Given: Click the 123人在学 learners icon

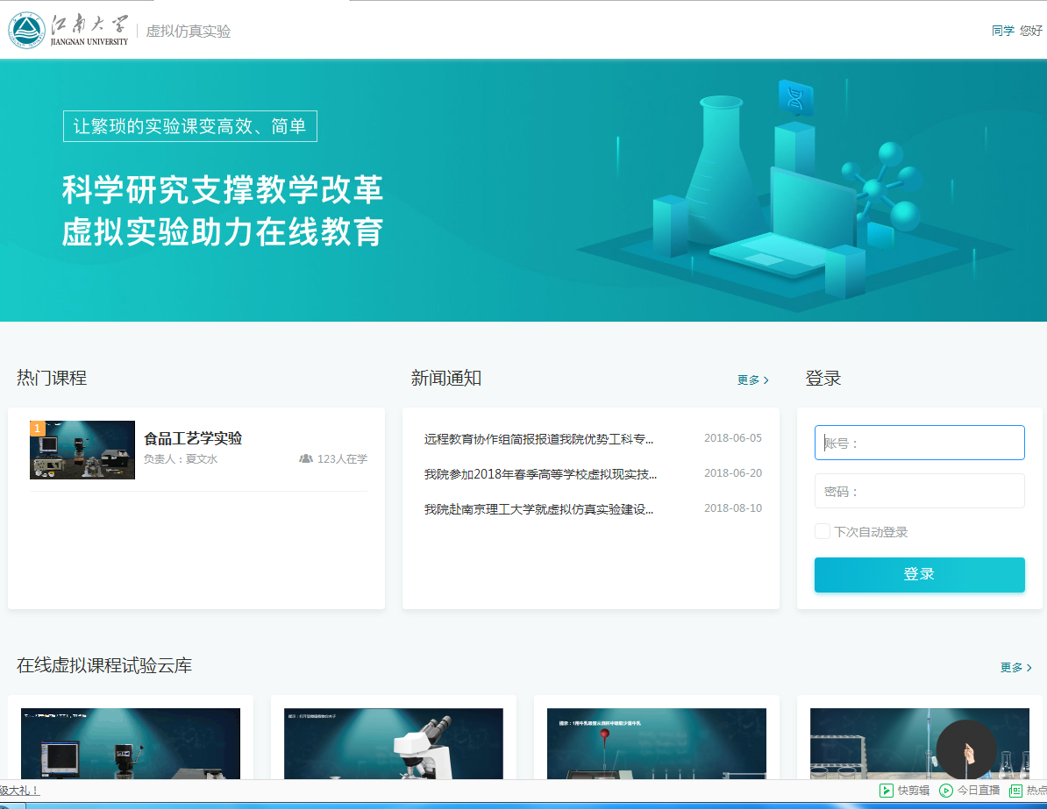Looking at the screenshot, I should tap(306, 458).
